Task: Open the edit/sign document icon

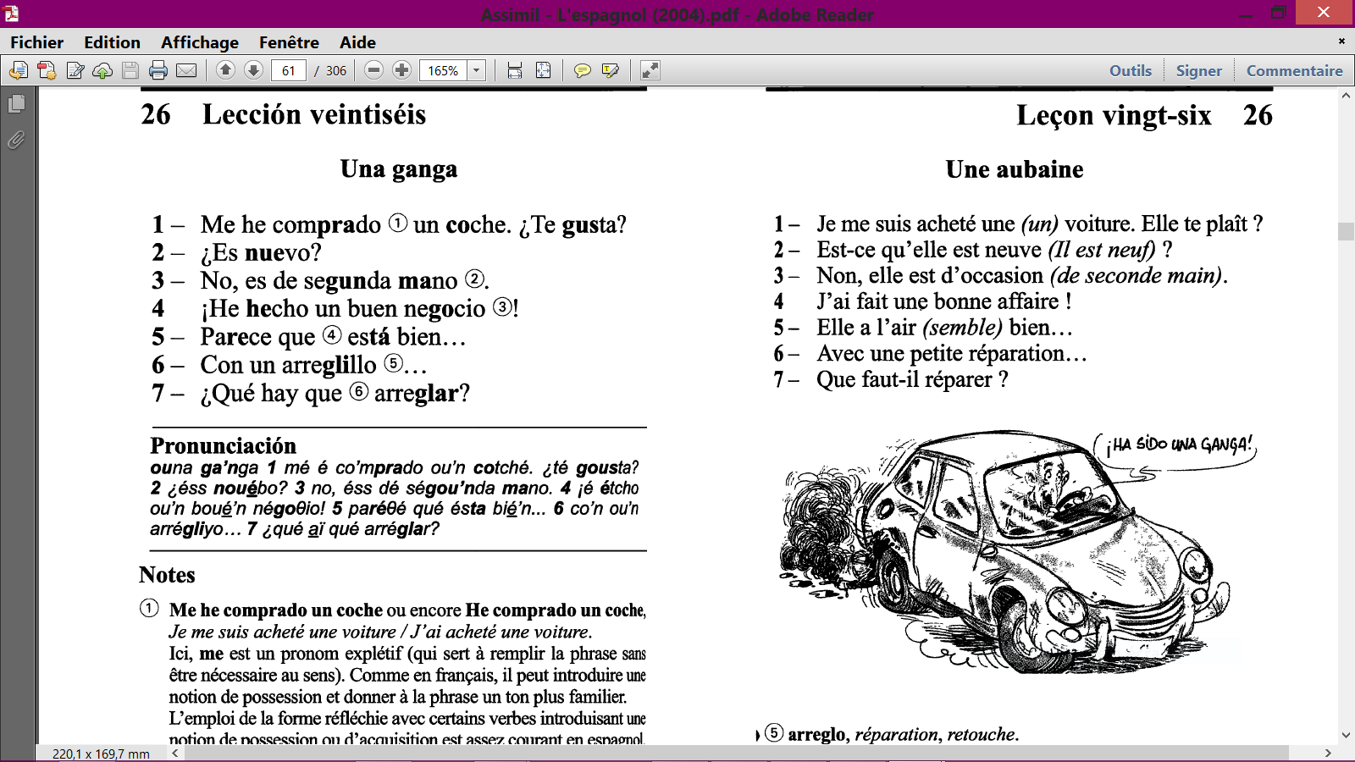Action: [75, 70]
